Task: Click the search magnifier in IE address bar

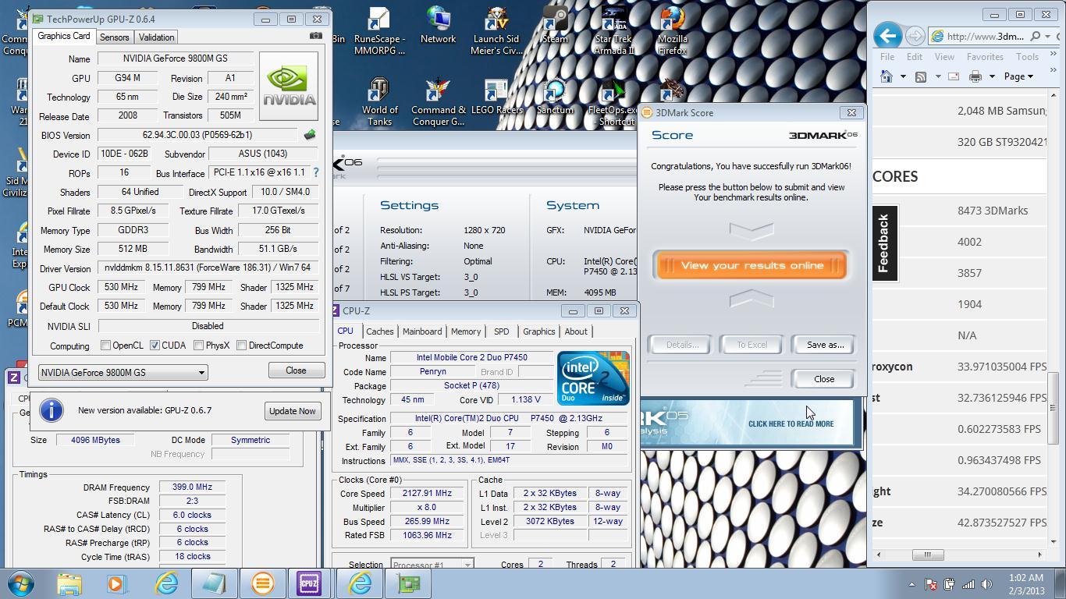Action: (x=1035, y=36)
